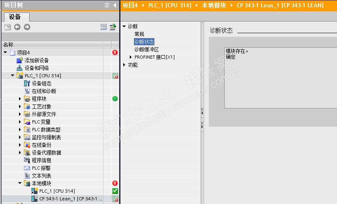Go forward with the right arrow toolbar button
The image size is (337, 204).
[27, 27]
